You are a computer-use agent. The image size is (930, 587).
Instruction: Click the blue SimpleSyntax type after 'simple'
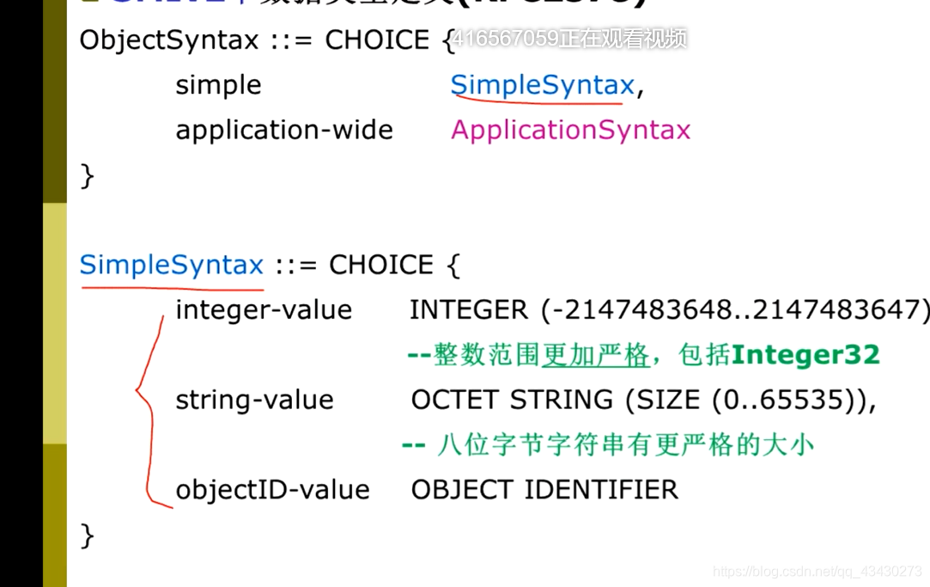coord(542,85)
